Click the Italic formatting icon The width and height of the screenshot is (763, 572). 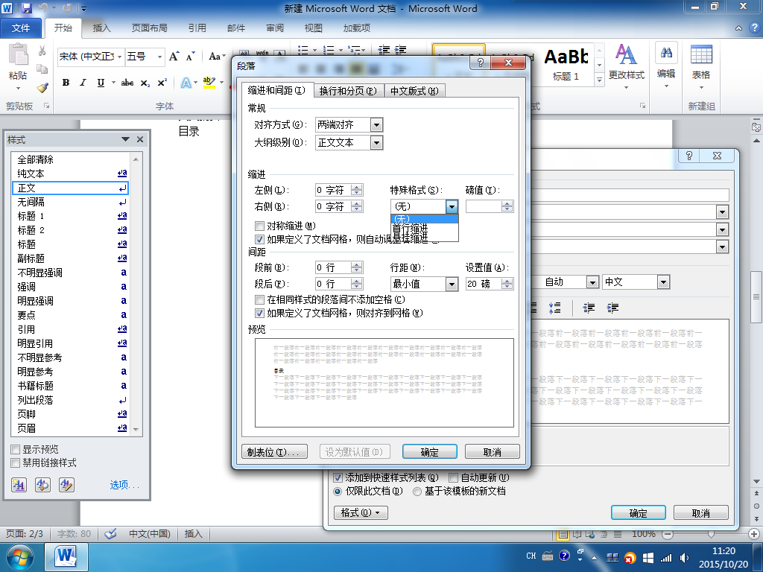click(x=83, y=83)
